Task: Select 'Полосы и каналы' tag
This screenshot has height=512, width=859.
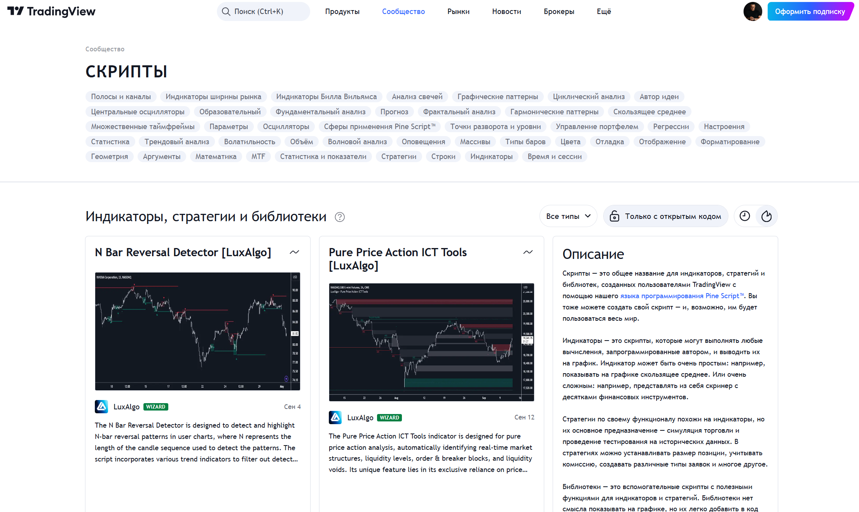Action: click(x=121, y=97)
